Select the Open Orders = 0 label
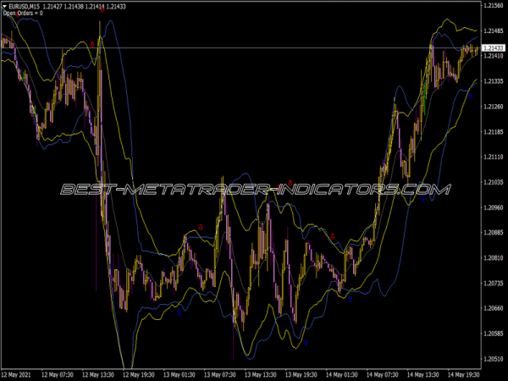Screen dimensions: 508x381 point(23,14)
